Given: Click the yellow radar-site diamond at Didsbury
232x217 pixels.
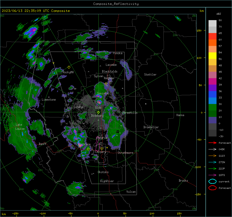Looking at the screenshot, I should 98,112.
